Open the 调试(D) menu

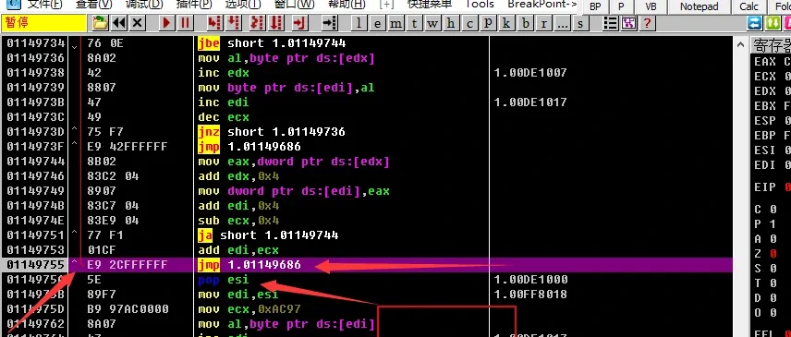click(144, 4)
